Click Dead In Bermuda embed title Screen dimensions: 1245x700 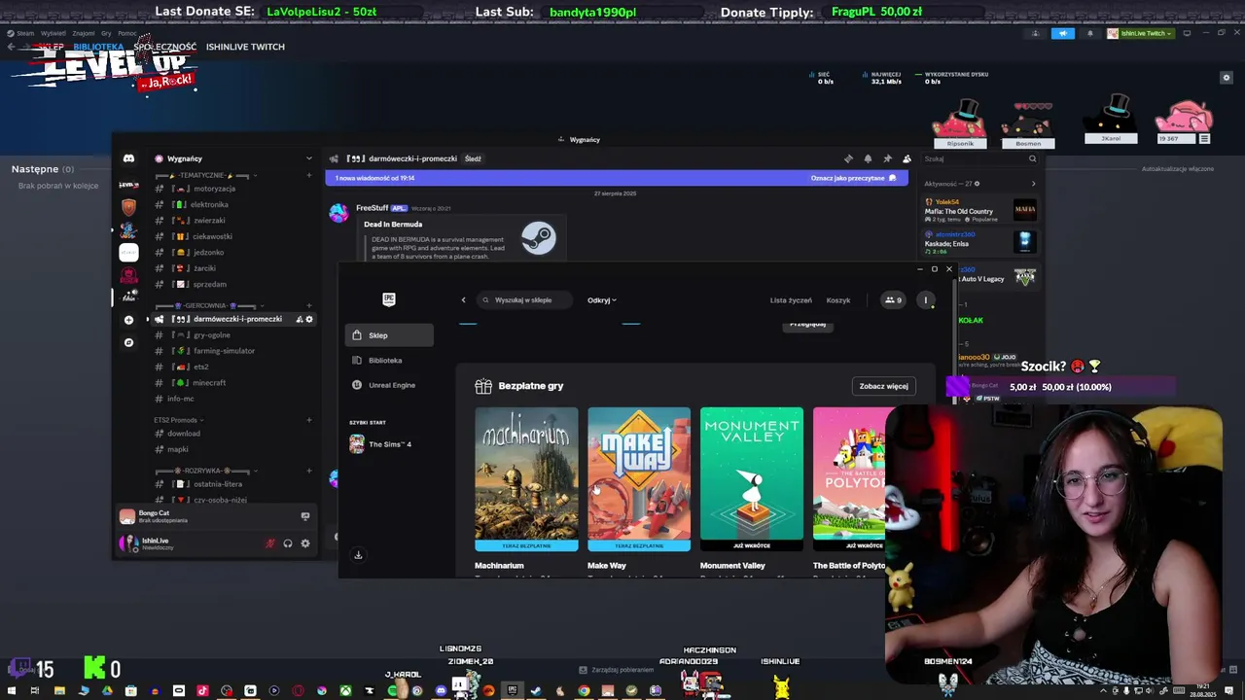click(x=393, y=225)
